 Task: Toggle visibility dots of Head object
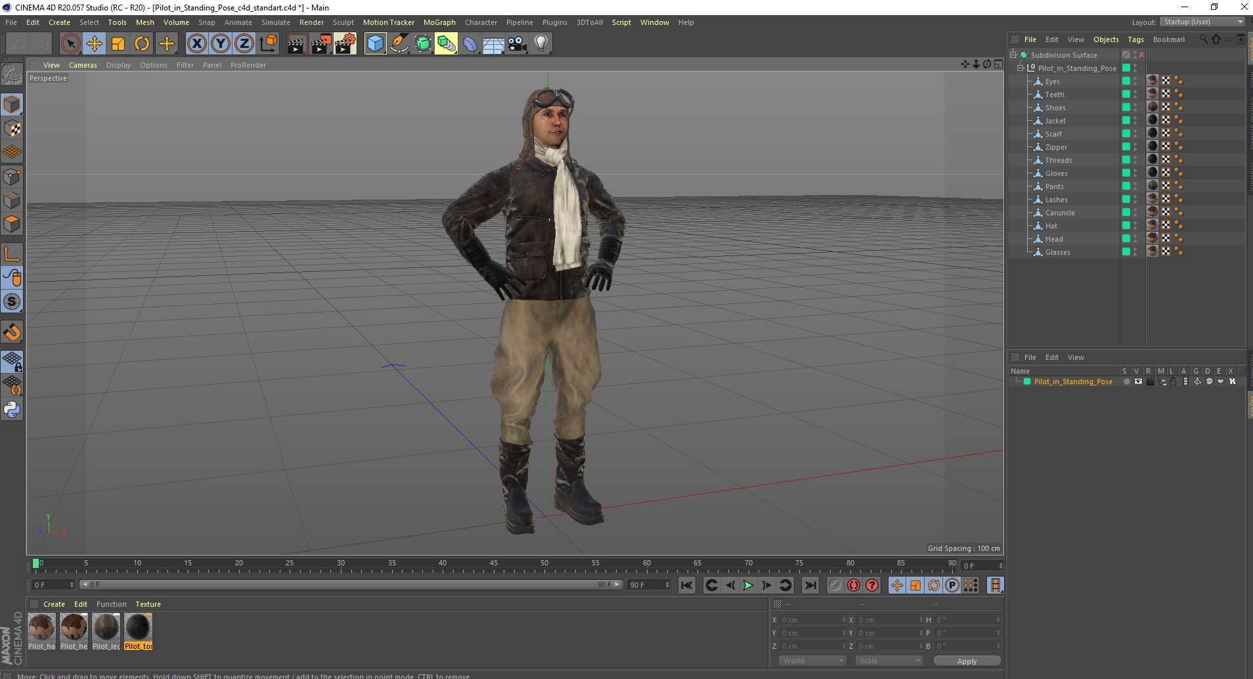(x=1135, y=239)
